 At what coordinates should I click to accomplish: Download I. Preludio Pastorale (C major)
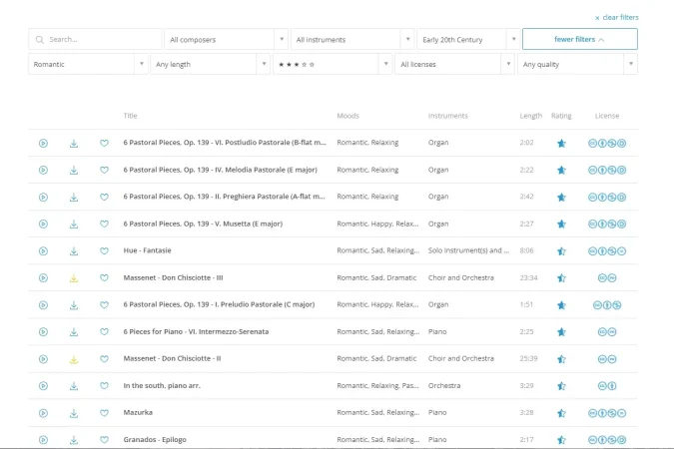[74, 305]
